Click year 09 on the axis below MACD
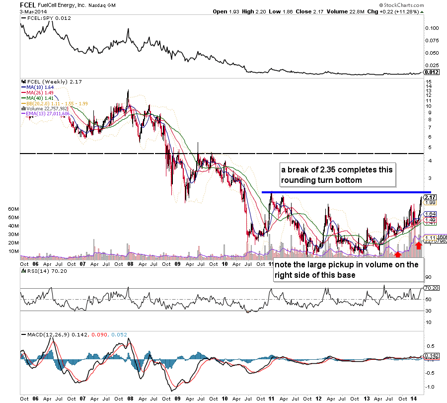Screen dimensions: 447x403 178,399
